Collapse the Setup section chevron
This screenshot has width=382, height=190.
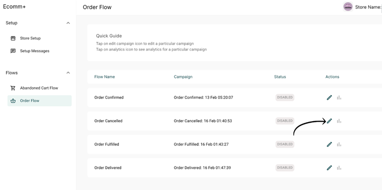pyautogui.click(x=68, y=23)
